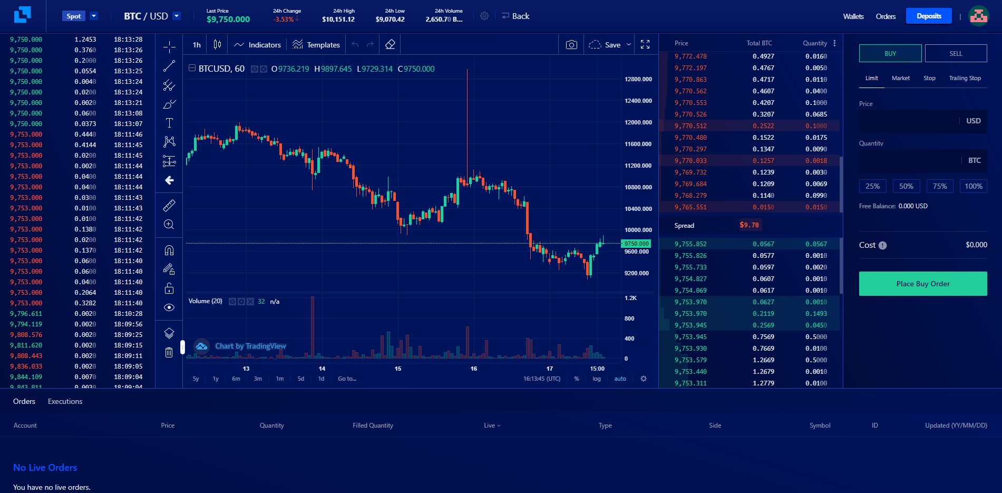Click the undo arrow in chart toolbar
This screenshot has height=493, width=1002.
tap(355, 45)
